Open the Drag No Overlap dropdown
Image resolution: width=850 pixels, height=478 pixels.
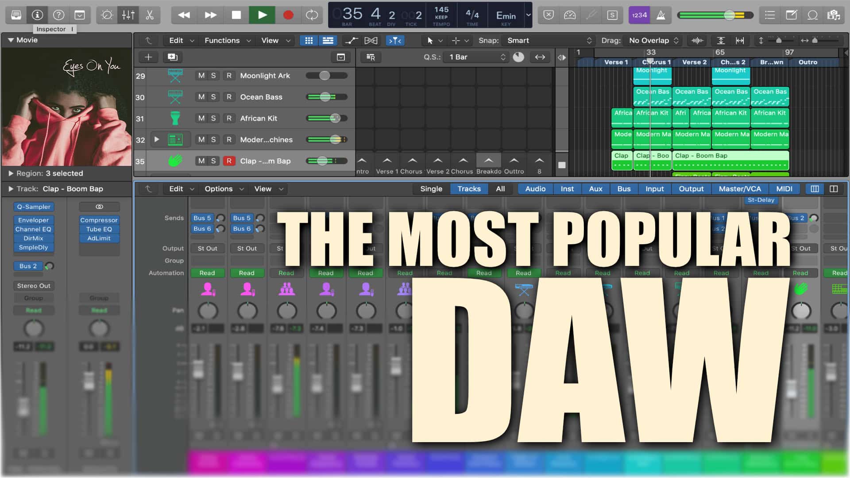click(x=653, y=40)
